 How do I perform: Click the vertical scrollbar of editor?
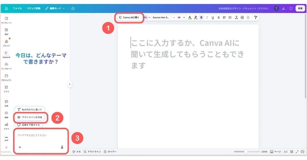pyautogui.click(x=306, y=56)
